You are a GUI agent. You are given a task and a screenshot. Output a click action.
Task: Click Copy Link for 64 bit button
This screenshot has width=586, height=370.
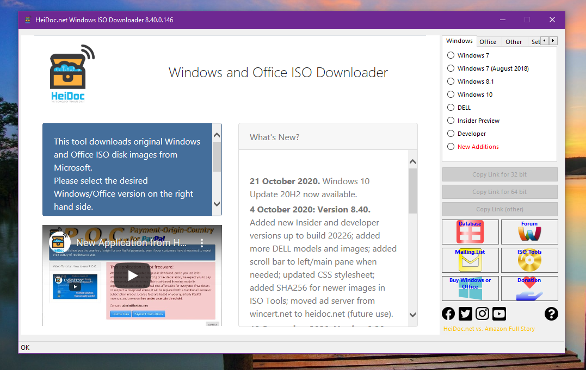click(499, 192)
